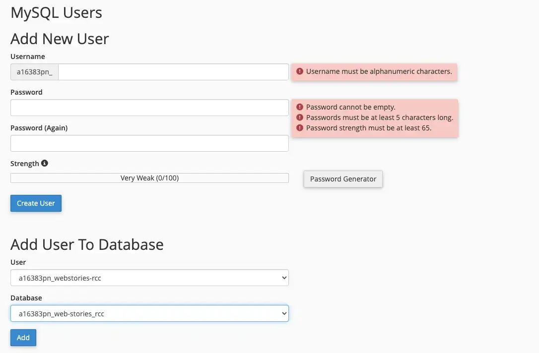Click the Password Generator button

[342, 179]
